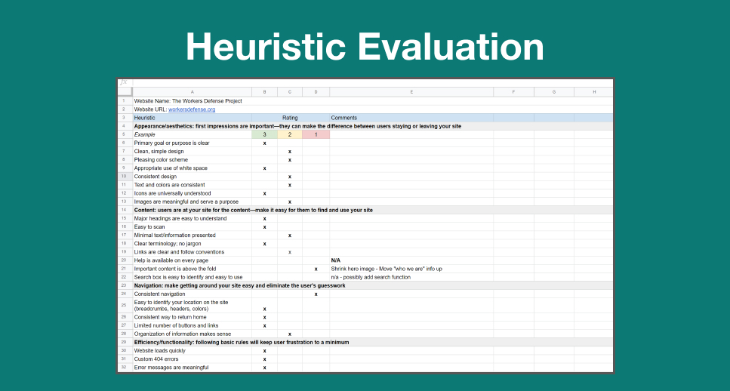Click the Heuristic header cell
The width and height of the screenshot is (730, 391).
point(193,118)
